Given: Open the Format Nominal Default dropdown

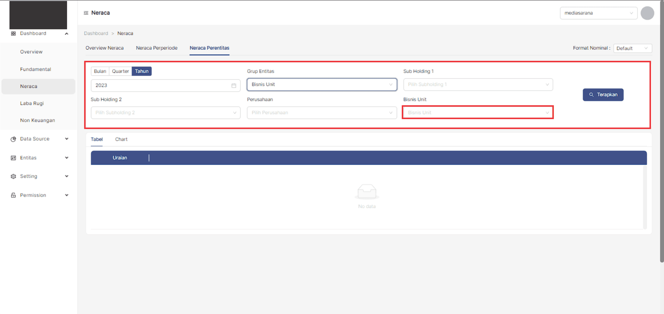Looking at the screenshot, I should [x=632, y=48].
